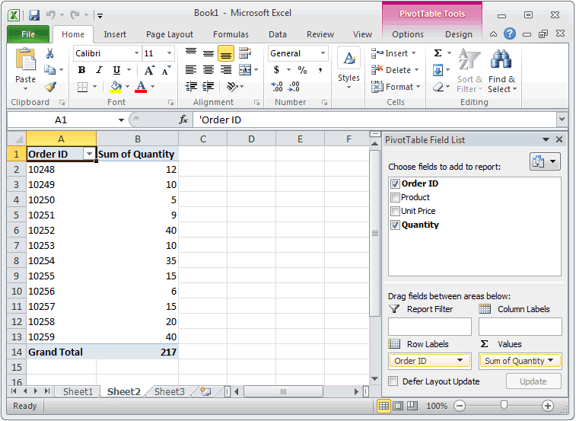
Task: Click Increase Decimal icon
Action: (x=277, y=87)
